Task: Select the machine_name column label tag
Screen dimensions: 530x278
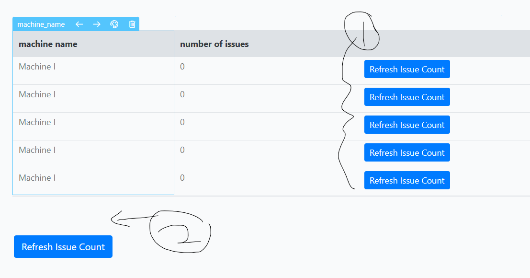Action: point(41,24)
